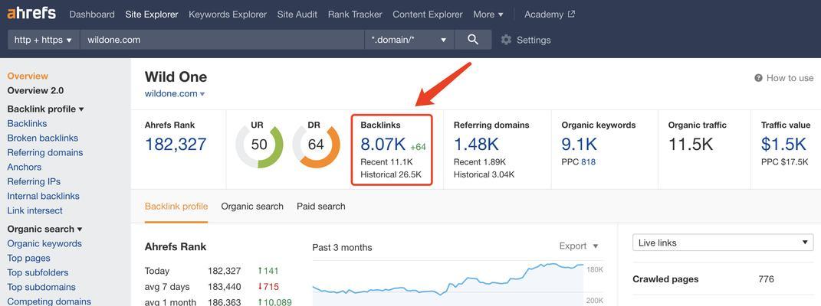The image size is (821, 306).
Task: Click the avg 7 days change 715
Action: pos(268,287)
